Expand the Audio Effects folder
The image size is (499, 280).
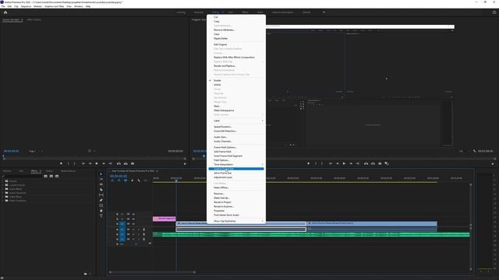pos(3,189)
